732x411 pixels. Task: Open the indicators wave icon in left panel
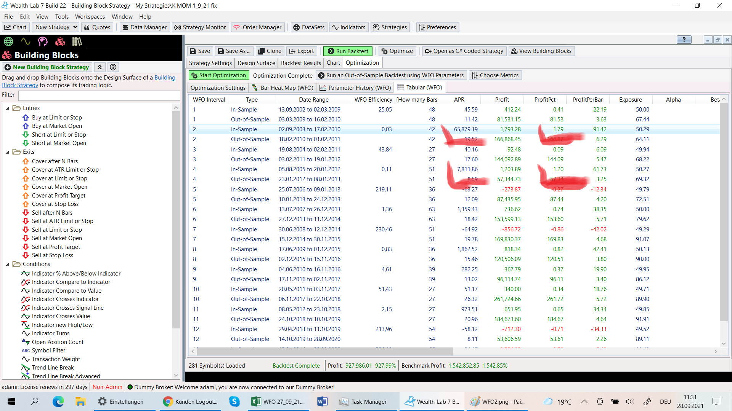[x=26, y=41]
